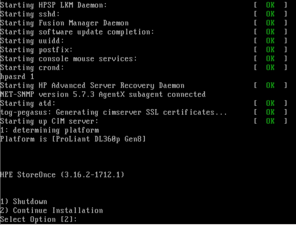Click OK status for Starting sshd
296x225 pixels.
coord(270,14)
